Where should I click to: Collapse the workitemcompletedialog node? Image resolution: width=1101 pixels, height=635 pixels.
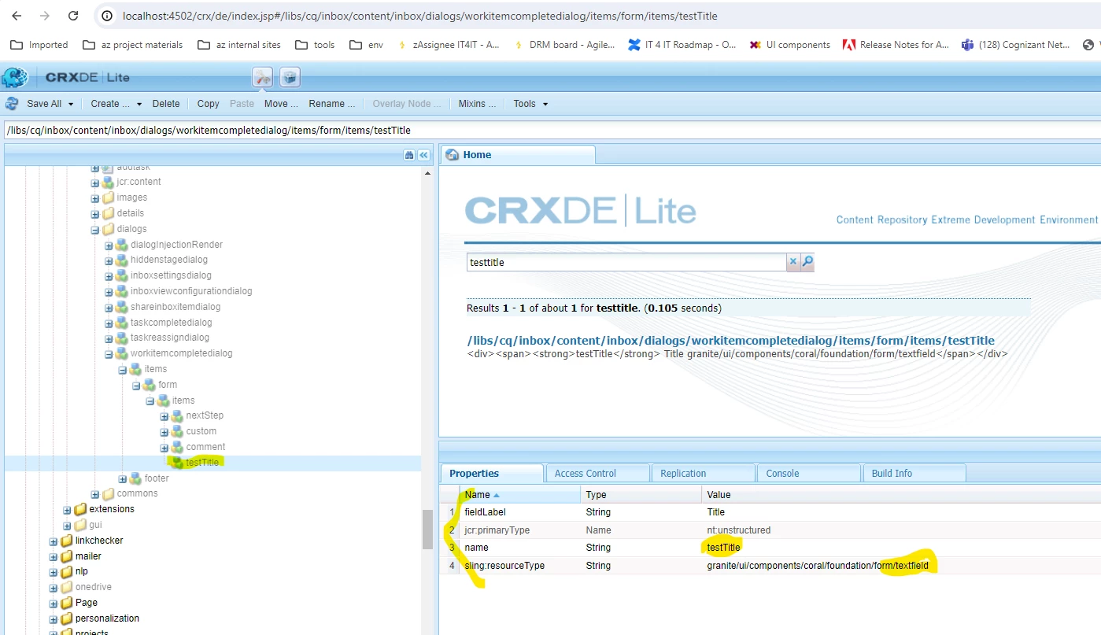[x=109, y=354]
